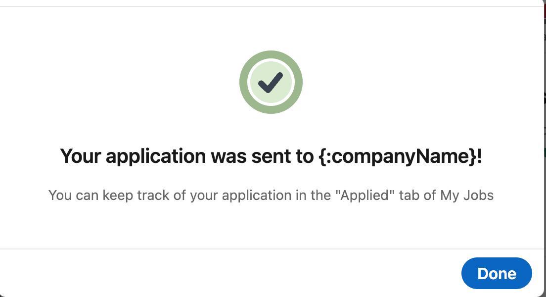Click the word "application" in the heading
The height and width of the screenshot is (297, 546).
click(x=156, y=156)
